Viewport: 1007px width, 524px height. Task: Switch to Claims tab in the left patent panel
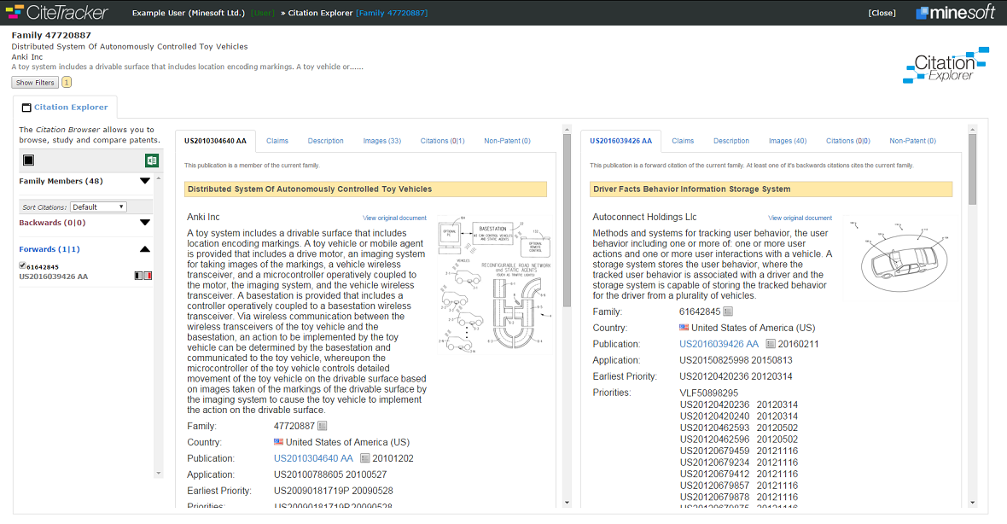tap(277, 141)
